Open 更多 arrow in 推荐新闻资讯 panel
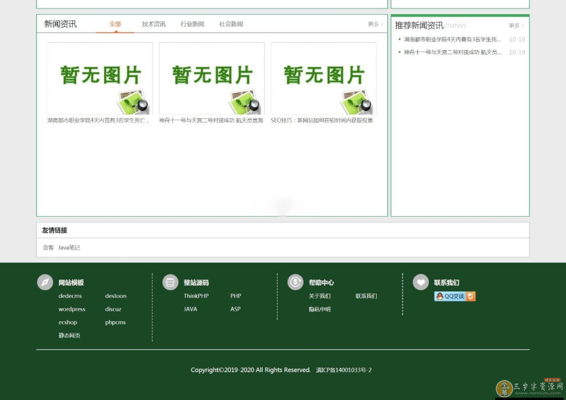 click(516, 26)
